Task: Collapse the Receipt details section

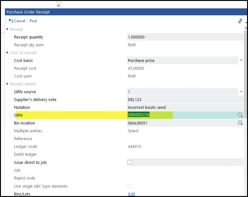Action: pyautogui.click(x=7, y=84)
